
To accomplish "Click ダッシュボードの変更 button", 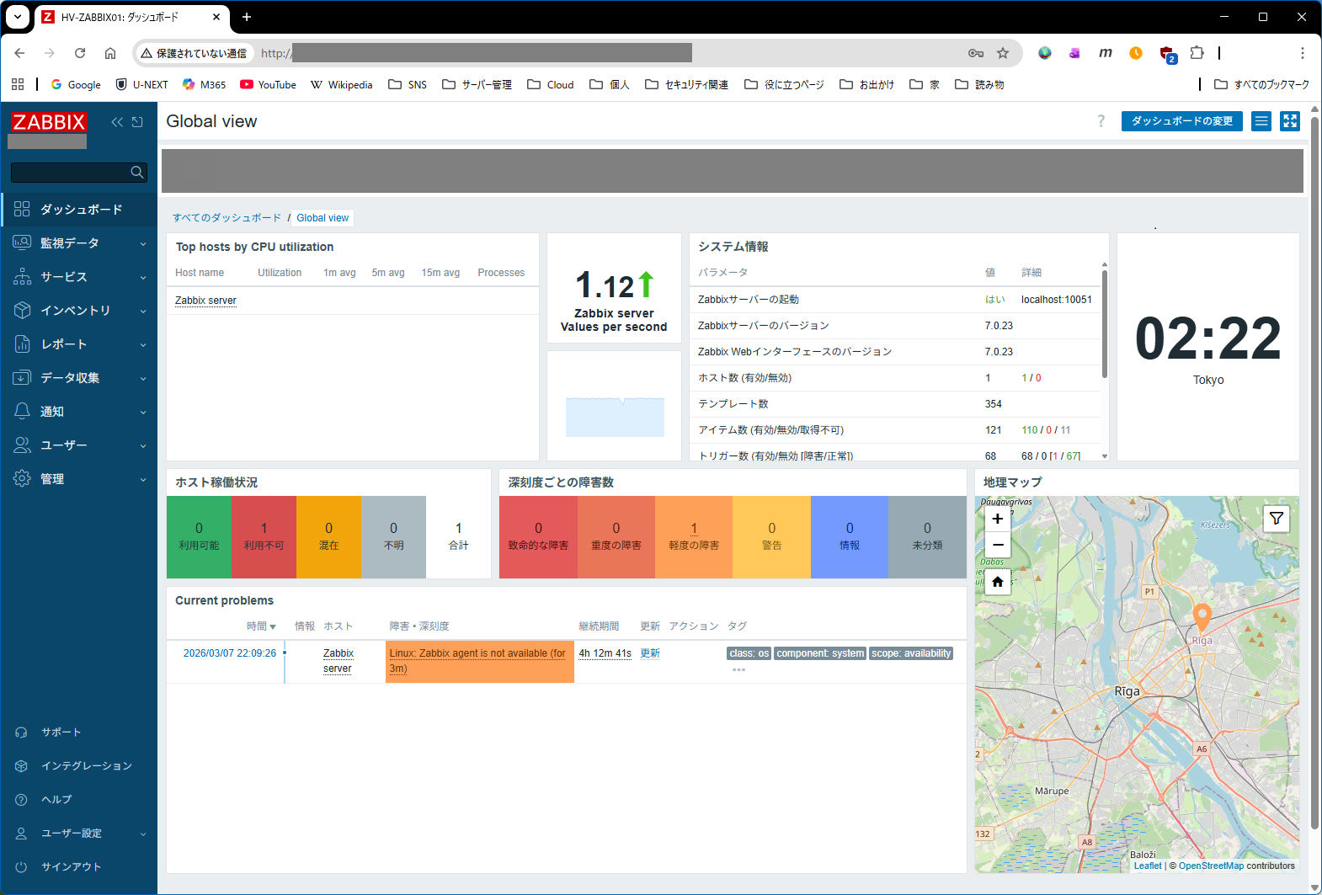I will point(1181,121).
